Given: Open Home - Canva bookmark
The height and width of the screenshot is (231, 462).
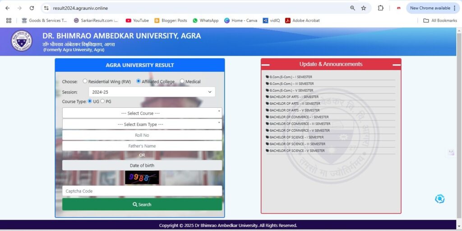Looking at the screenshot, I should (241, 21).
